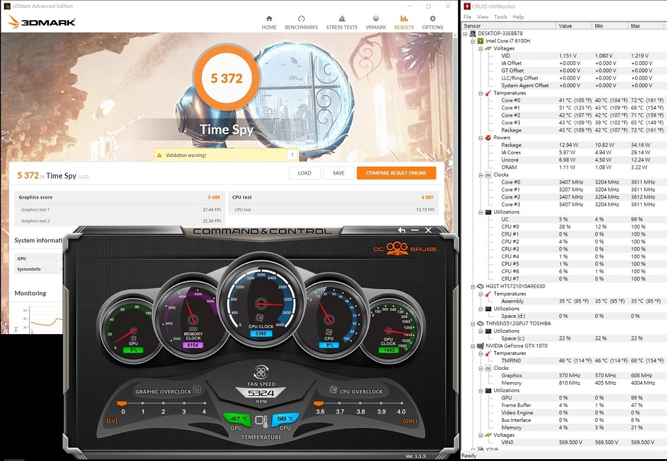This screenshot has height=461, width=667.
Task: Collapse the HGST HTS721010A9E630 node
Action: tap(473, 286)
